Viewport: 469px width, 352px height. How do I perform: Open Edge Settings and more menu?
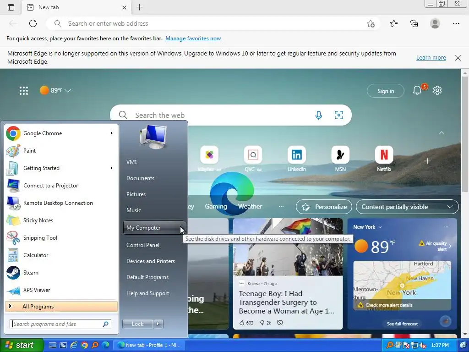click(456, 23)
